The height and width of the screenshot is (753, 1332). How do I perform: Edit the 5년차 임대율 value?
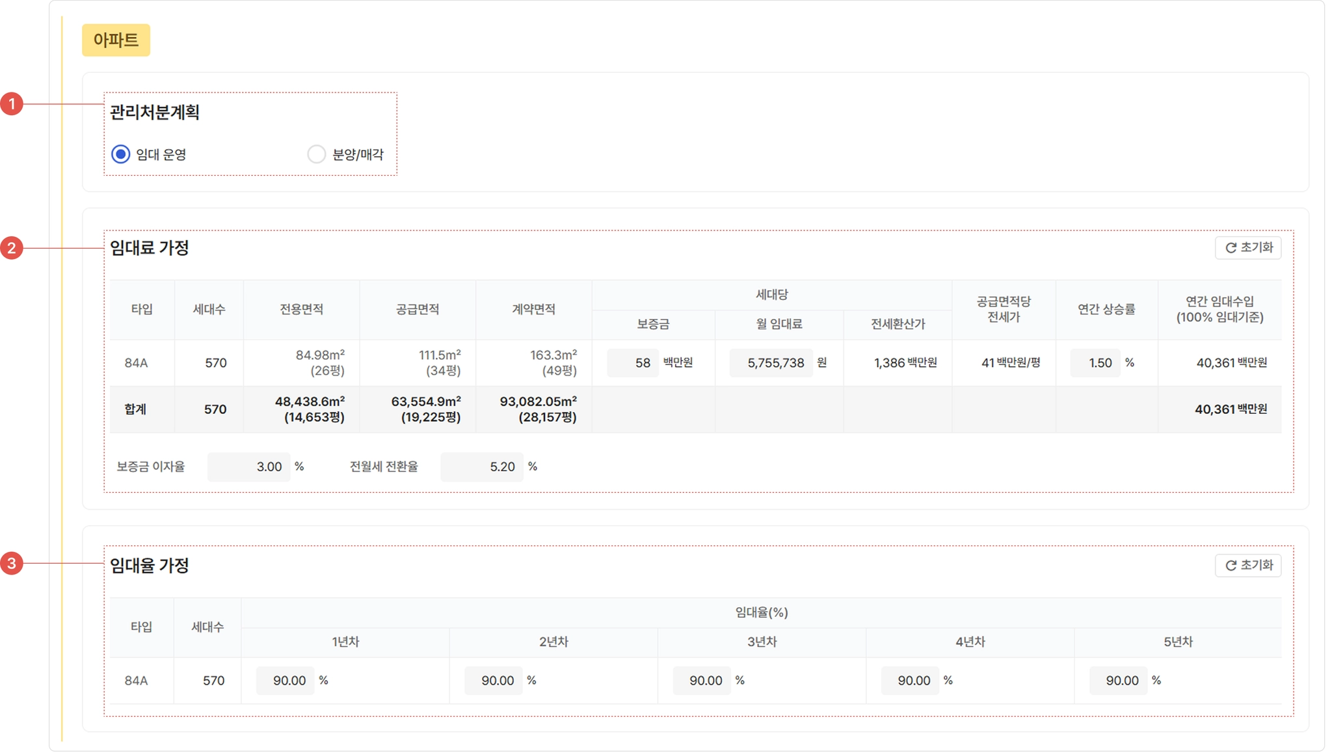(1118, 680)
